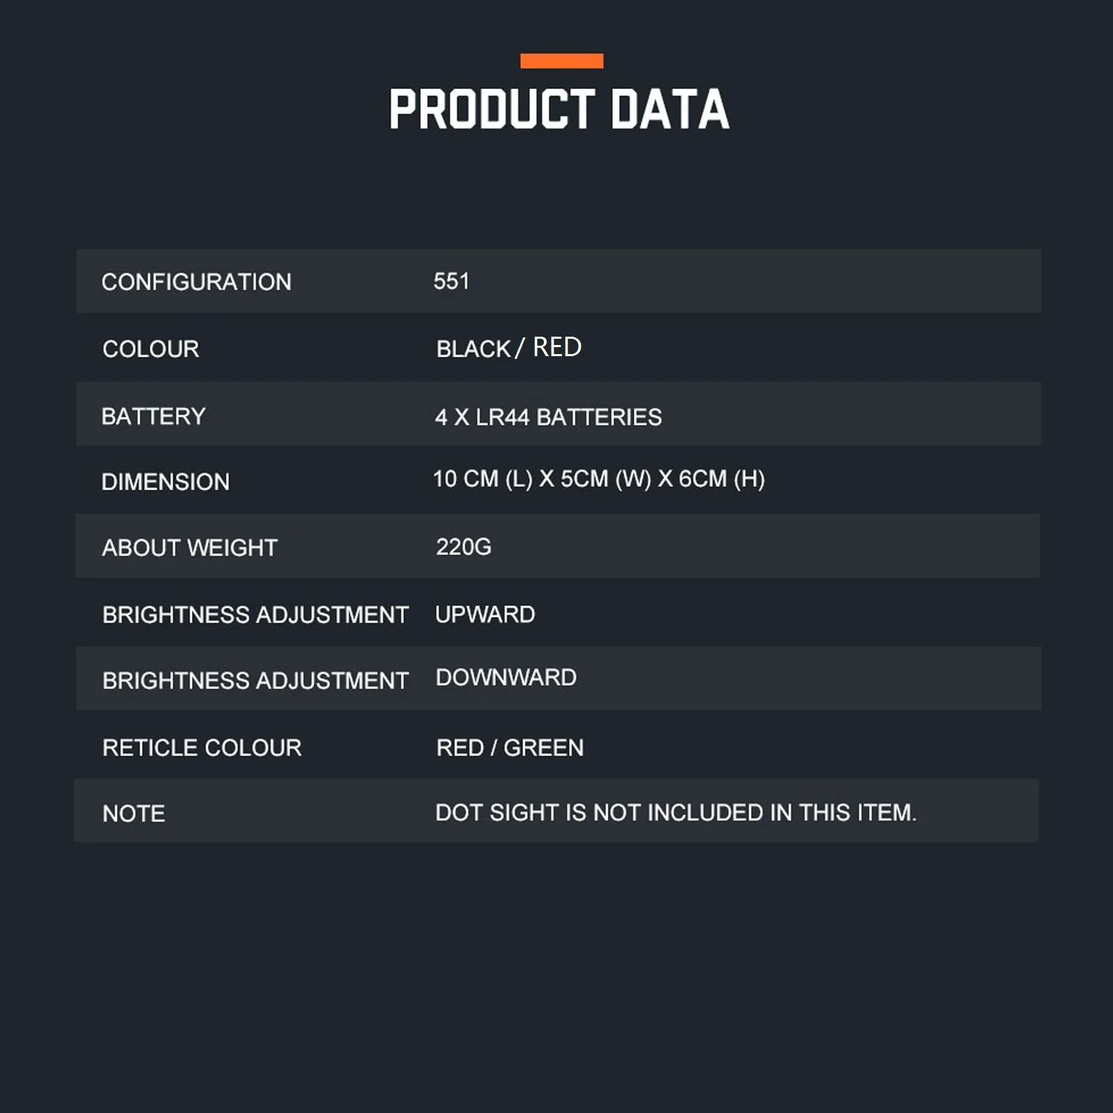The width and height of the screenshot is (1113, 1113).
Task: Select the ABOUT WEIGHT label
Action: (190, 547)
